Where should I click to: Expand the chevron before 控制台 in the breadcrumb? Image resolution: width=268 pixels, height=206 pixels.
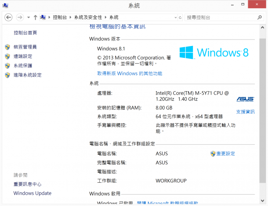click(x=49, y=18)
